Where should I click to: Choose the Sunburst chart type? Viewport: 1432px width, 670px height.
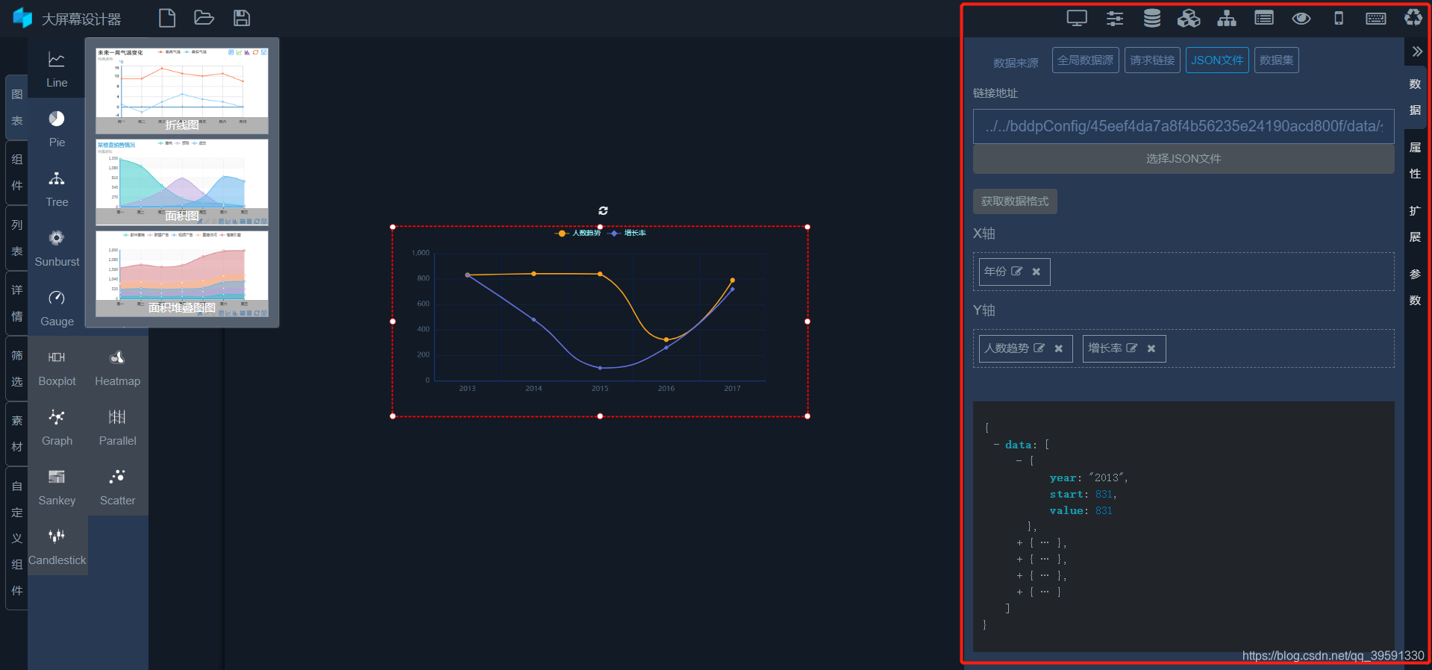(x=57, y=248)
